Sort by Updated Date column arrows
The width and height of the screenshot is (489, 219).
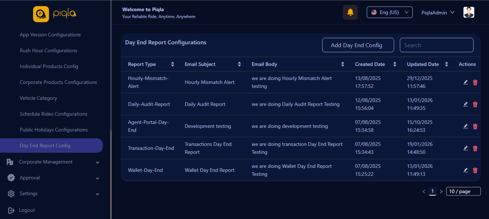pos(447,64)
